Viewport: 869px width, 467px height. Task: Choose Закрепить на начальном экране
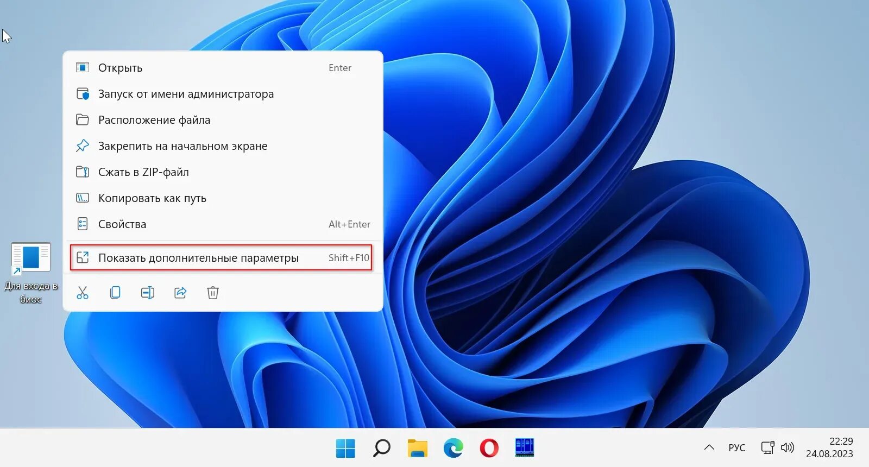[x=223, y=146]
